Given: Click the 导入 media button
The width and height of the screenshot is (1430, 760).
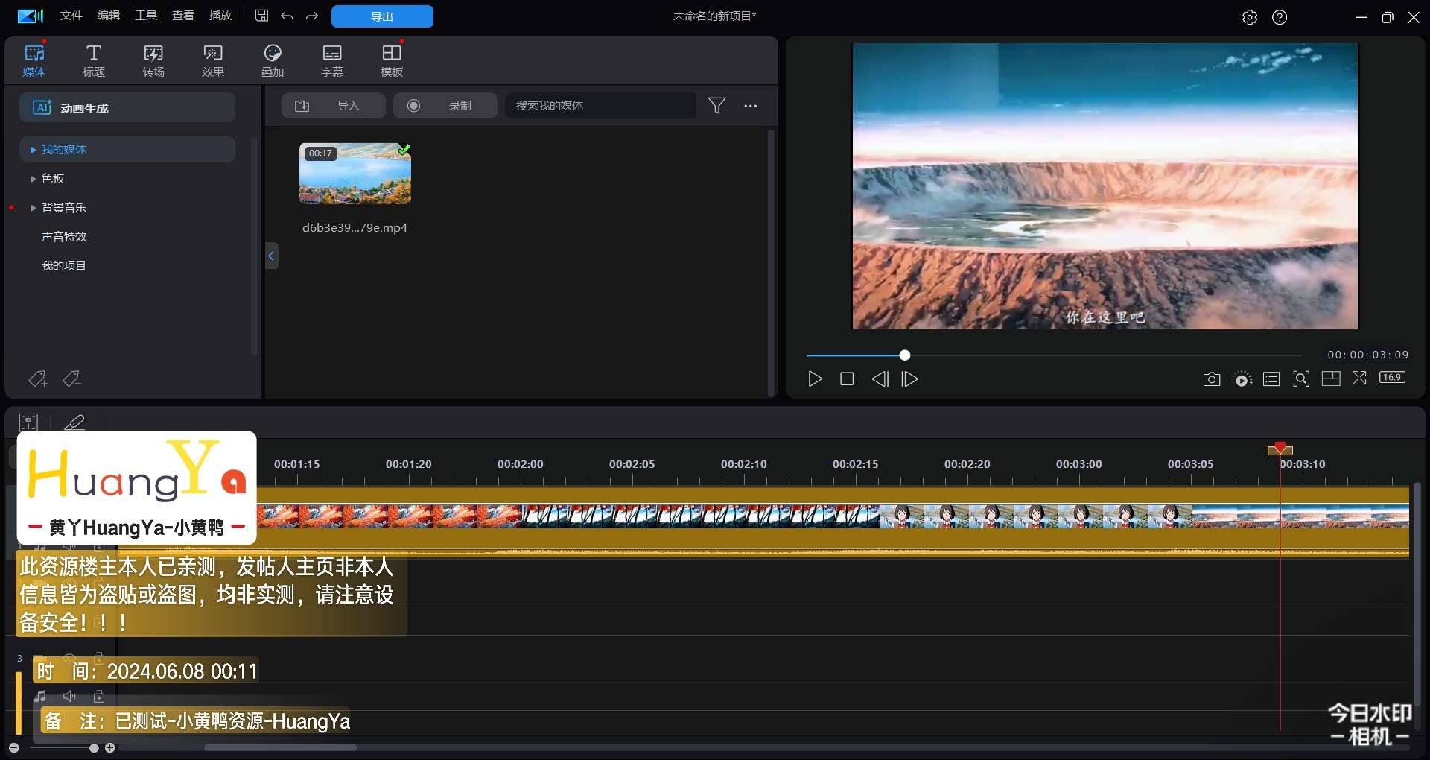Looking at the screenshot, I should point(333,106).
